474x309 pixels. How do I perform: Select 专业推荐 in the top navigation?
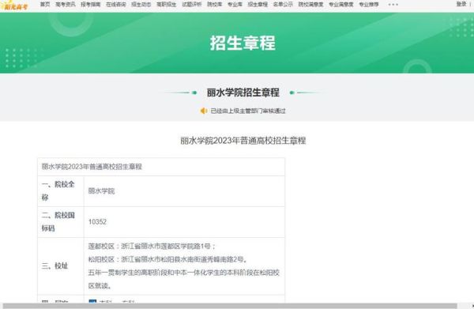click(x=369, y=4)
